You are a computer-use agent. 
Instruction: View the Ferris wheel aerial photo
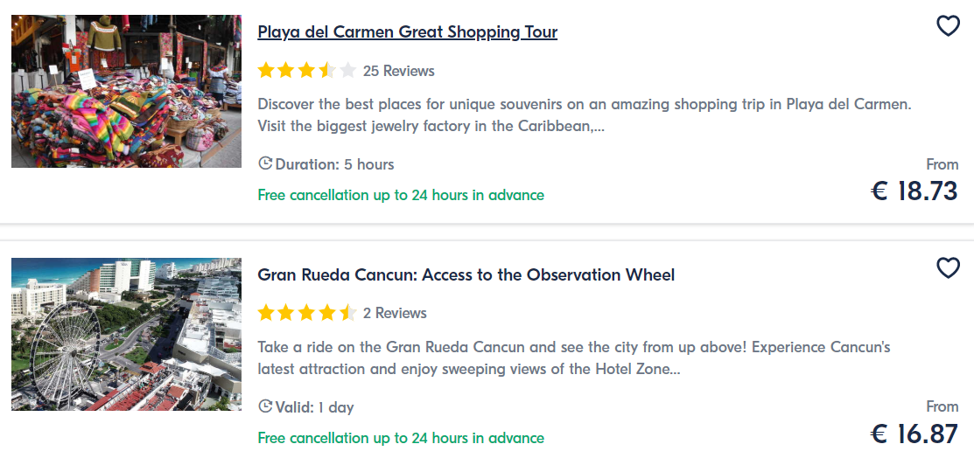pos(126,334)
